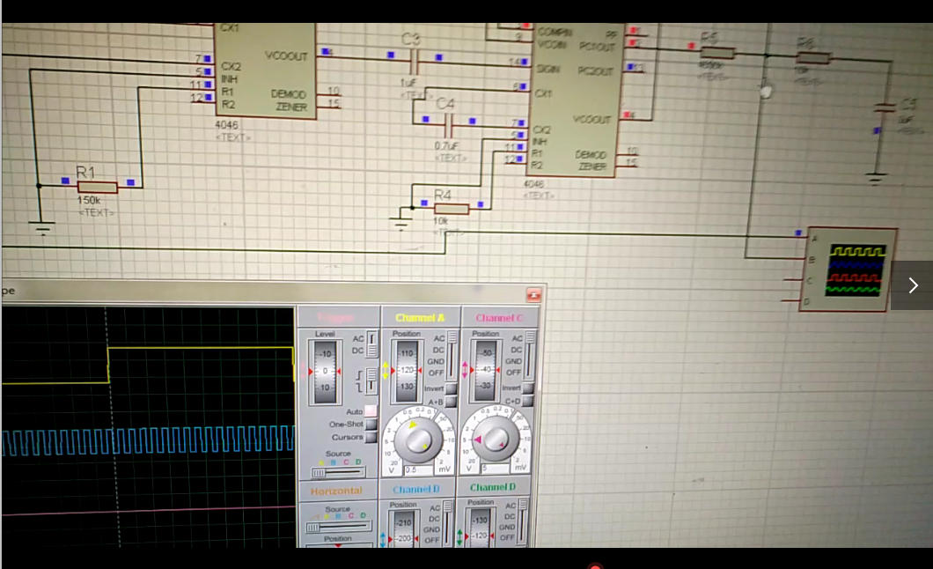933x569 pixels.
Task: Adjust Channel C coupling AC/DC/GND/OFF slider
Action: [530, 354]
